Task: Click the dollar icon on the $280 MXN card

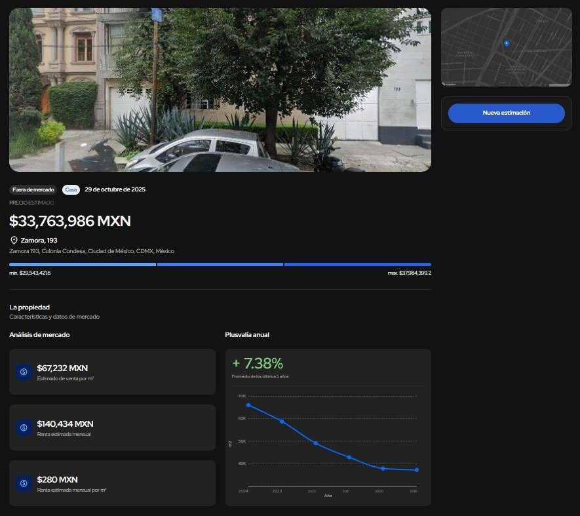Action: 24,483
